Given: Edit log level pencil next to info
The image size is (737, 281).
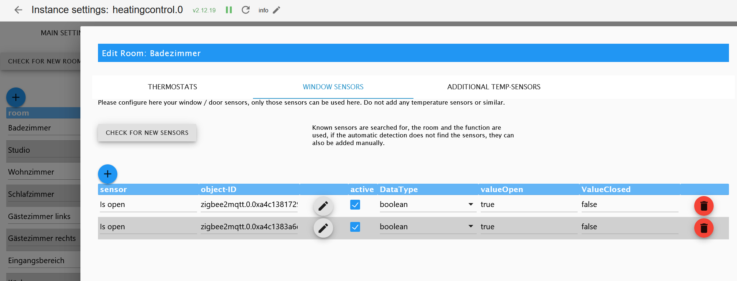Looking at the screenshot, I should coord(277,10).
